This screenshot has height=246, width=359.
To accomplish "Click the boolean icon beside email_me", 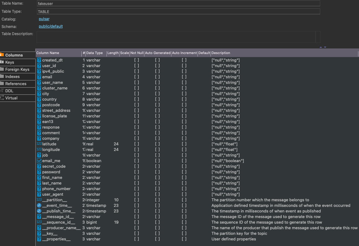I will coord(39,161).
